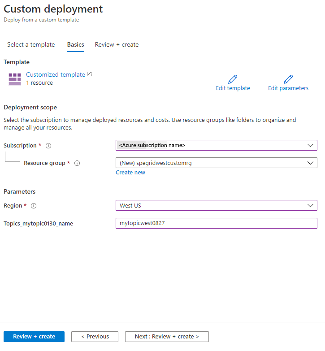Click the purple template resource icon
The height and width of the screenshot is (351, 325).
15,79
